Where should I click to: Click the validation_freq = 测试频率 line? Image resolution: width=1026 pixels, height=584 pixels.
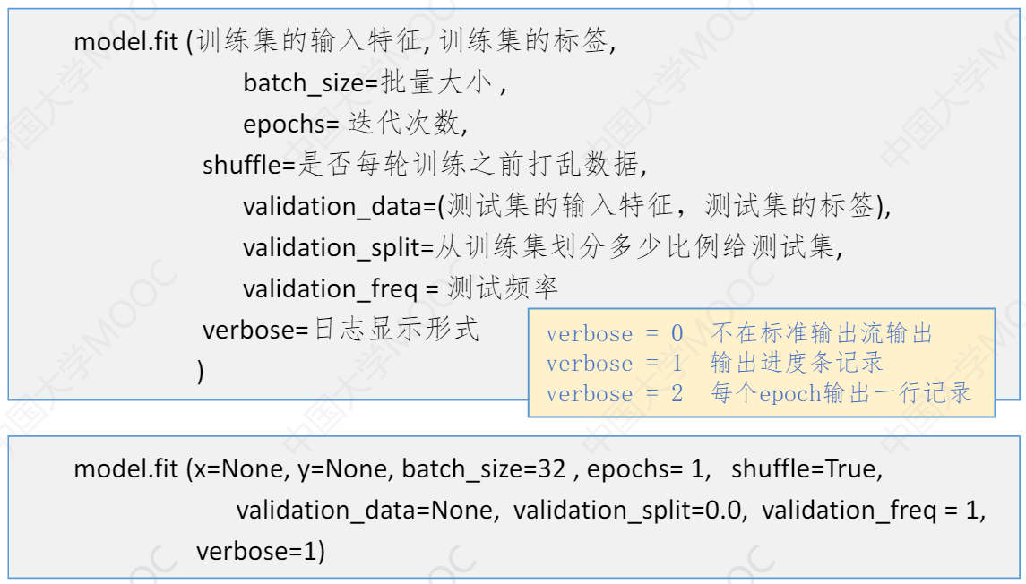(401, 288)
